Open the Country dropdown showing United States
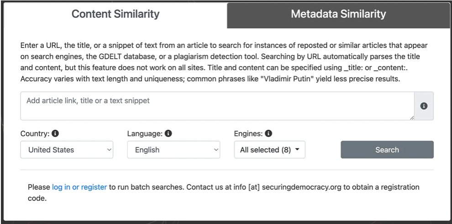Image resolution: width=452 pixels, height=224 pixels. point(67,150)
